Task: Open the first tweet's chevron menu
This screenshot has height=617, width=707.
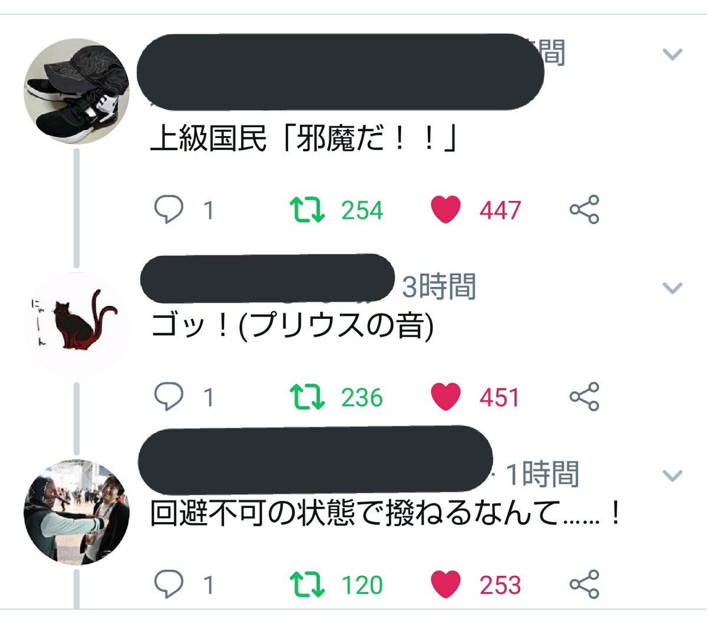Action: [x=672, y=54]
